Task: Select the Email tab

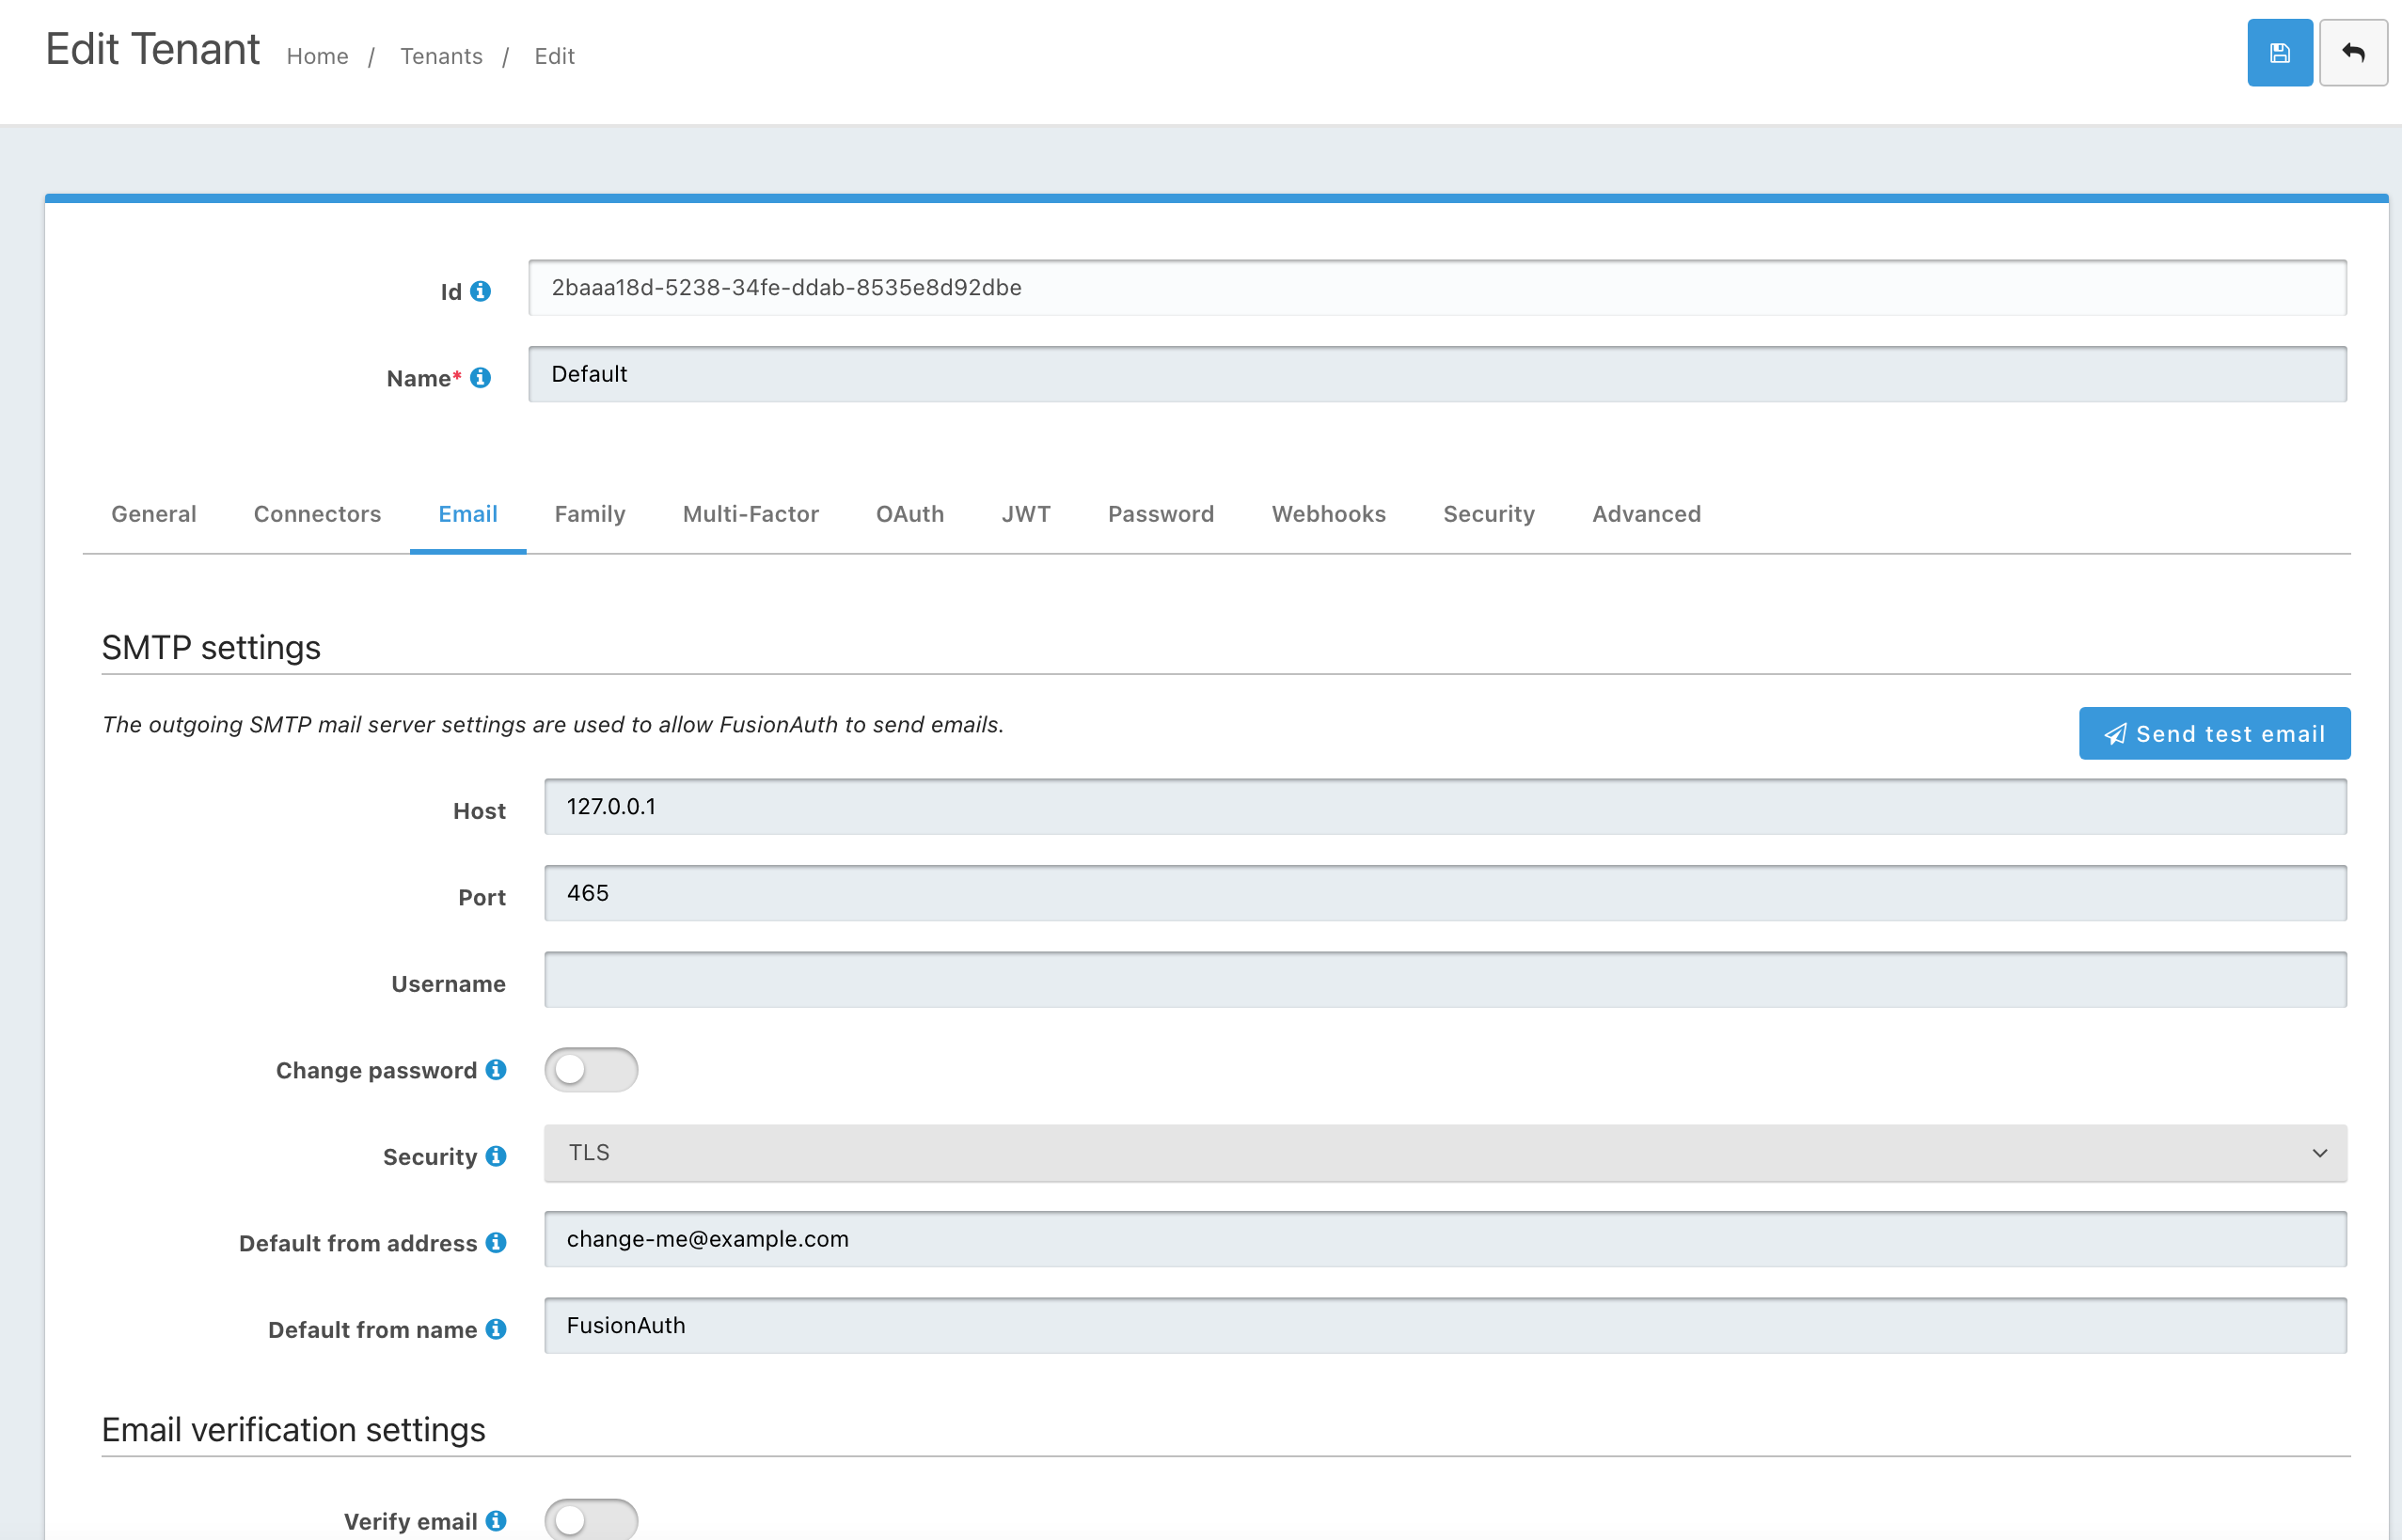Action: [x=468, y=514]
